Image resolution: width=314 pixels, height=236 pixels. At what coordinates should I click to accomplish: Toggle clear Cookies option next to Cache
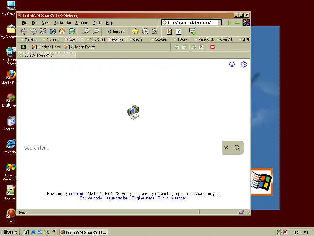pos(159,39)
